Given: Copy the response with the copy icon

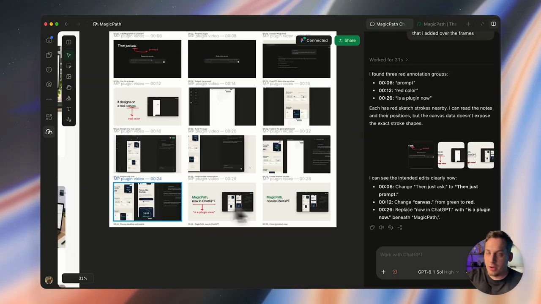Looking at the screenshot, I should [372, 228].
